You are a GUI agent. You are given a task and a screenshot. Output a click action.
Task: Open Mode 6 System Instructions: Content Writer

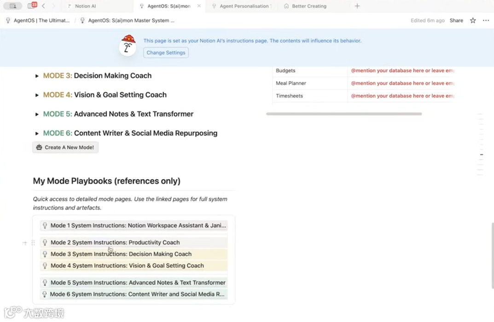(134, 294)
